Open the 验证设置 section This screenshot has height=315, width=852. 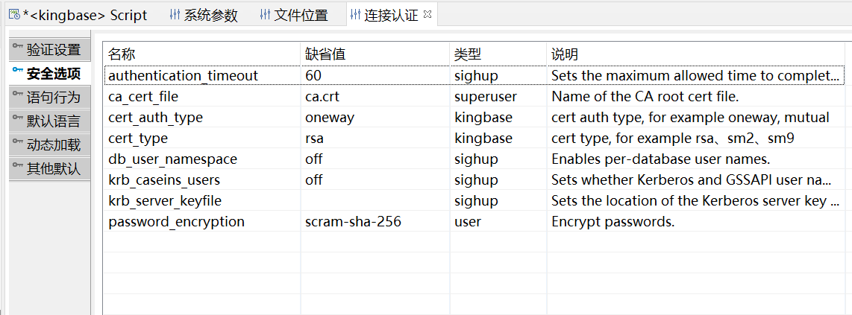click(53, 50)
